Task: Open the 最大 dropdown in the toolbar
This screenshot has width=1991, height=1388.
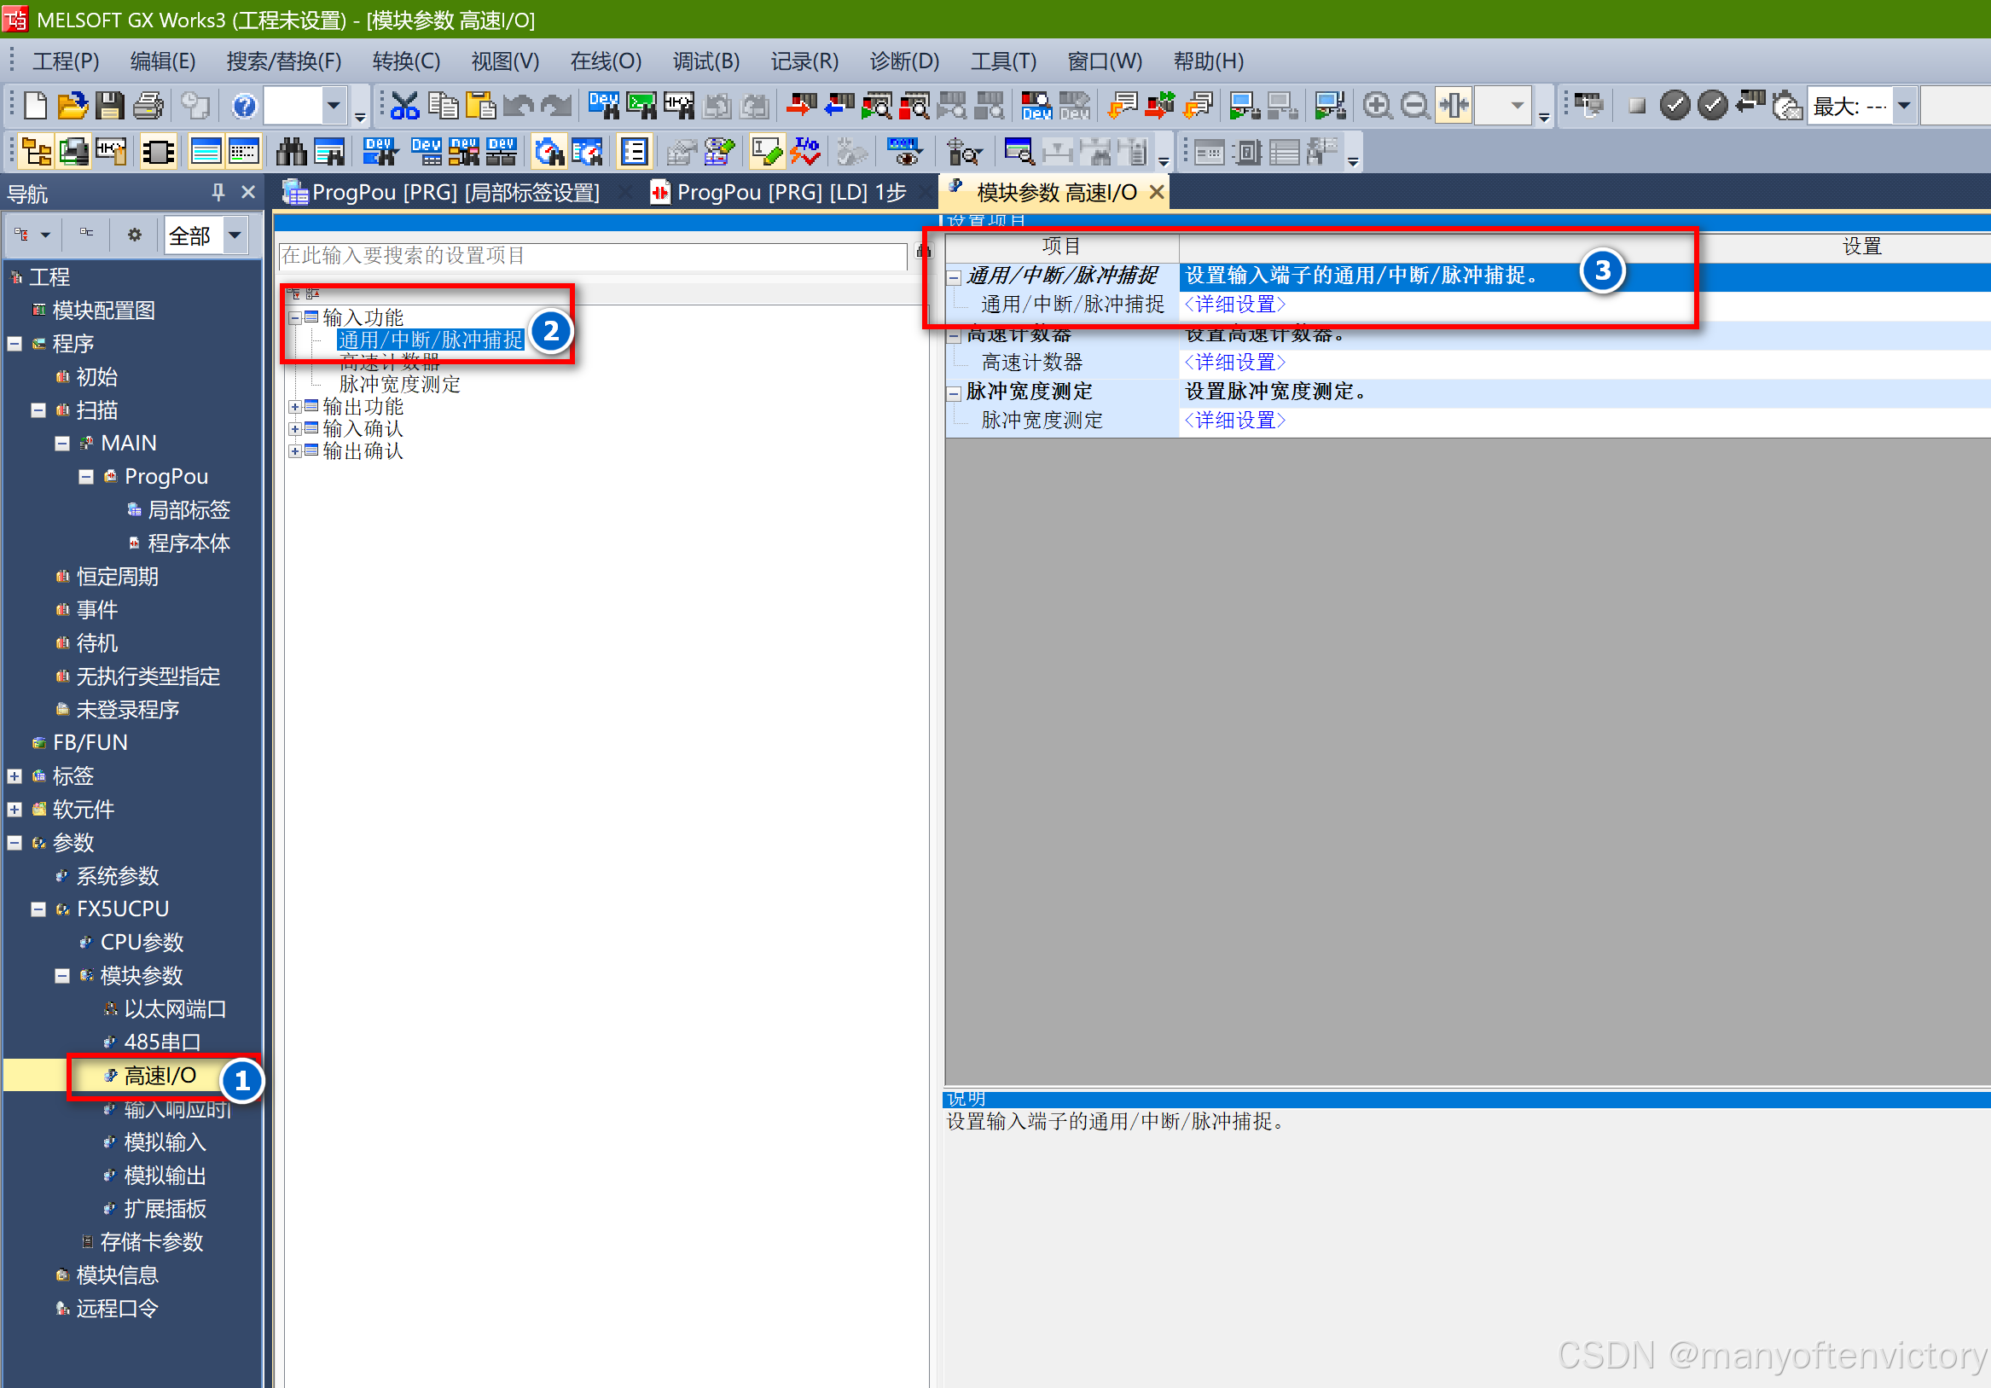Action: tap(1903, 106)
